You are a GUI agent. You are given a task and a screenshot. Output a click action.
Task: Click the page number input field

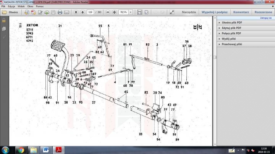click(x=90, y=12)
